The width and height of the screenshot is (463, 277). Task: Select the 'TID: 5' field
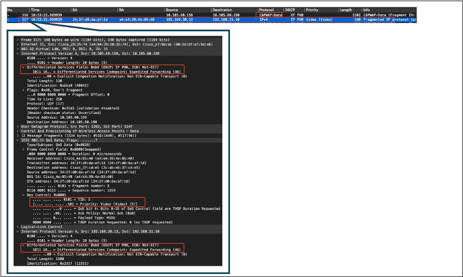(x=61, y=200)
